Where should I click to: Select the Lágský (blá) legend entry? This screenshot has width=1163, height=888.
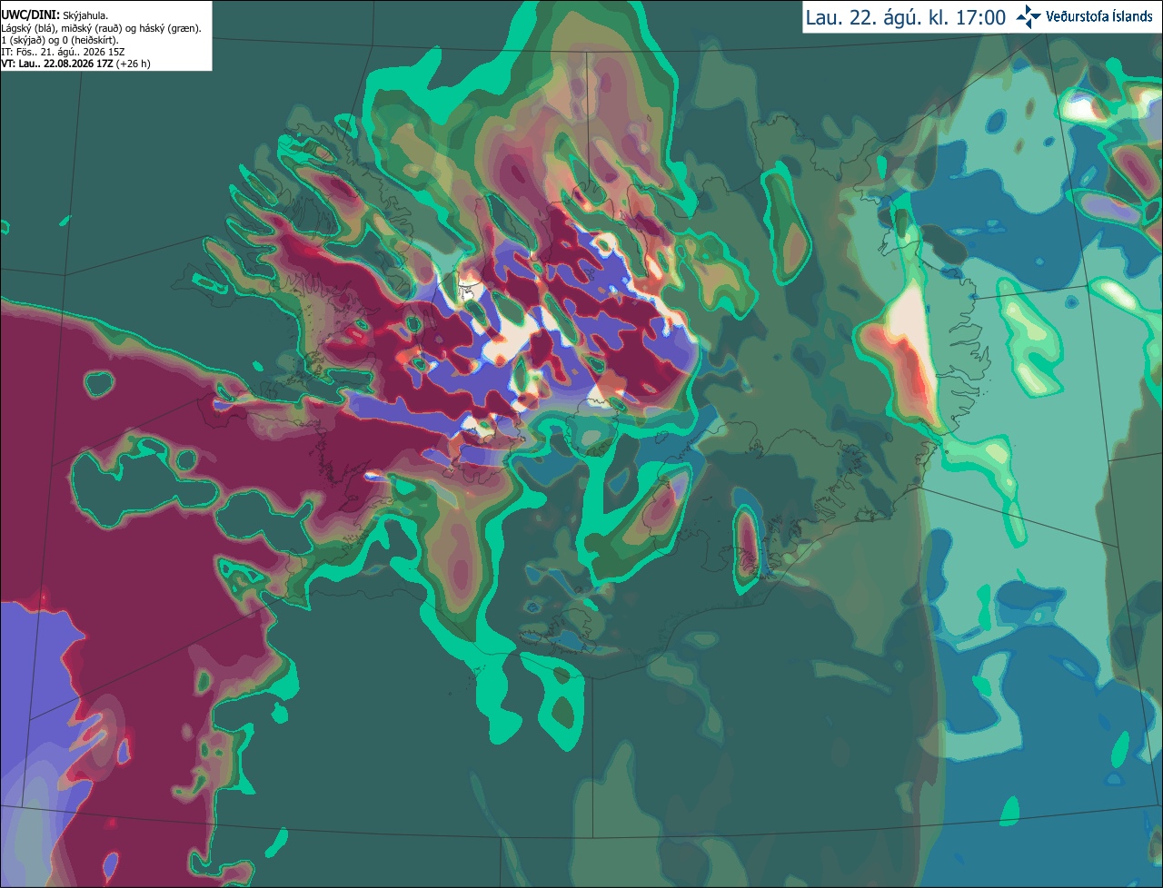[29, 28]
